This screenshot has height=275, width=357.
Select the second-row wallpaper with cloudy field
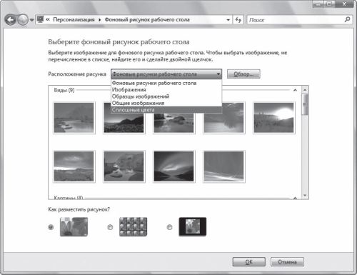click(74, 166)
